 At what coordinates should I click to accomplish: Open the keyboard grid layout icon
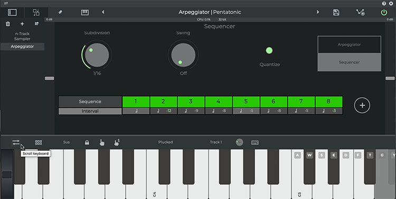pos(39,143)
